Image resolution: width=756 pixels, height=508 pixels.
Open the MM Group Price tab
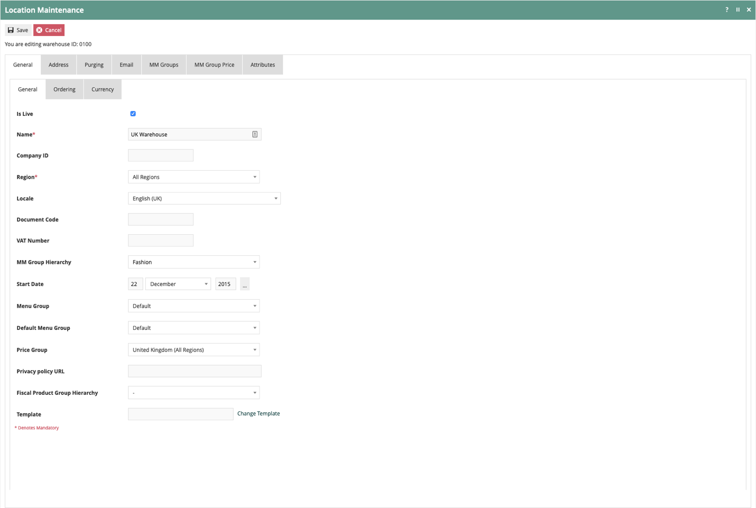click(214, 65)
